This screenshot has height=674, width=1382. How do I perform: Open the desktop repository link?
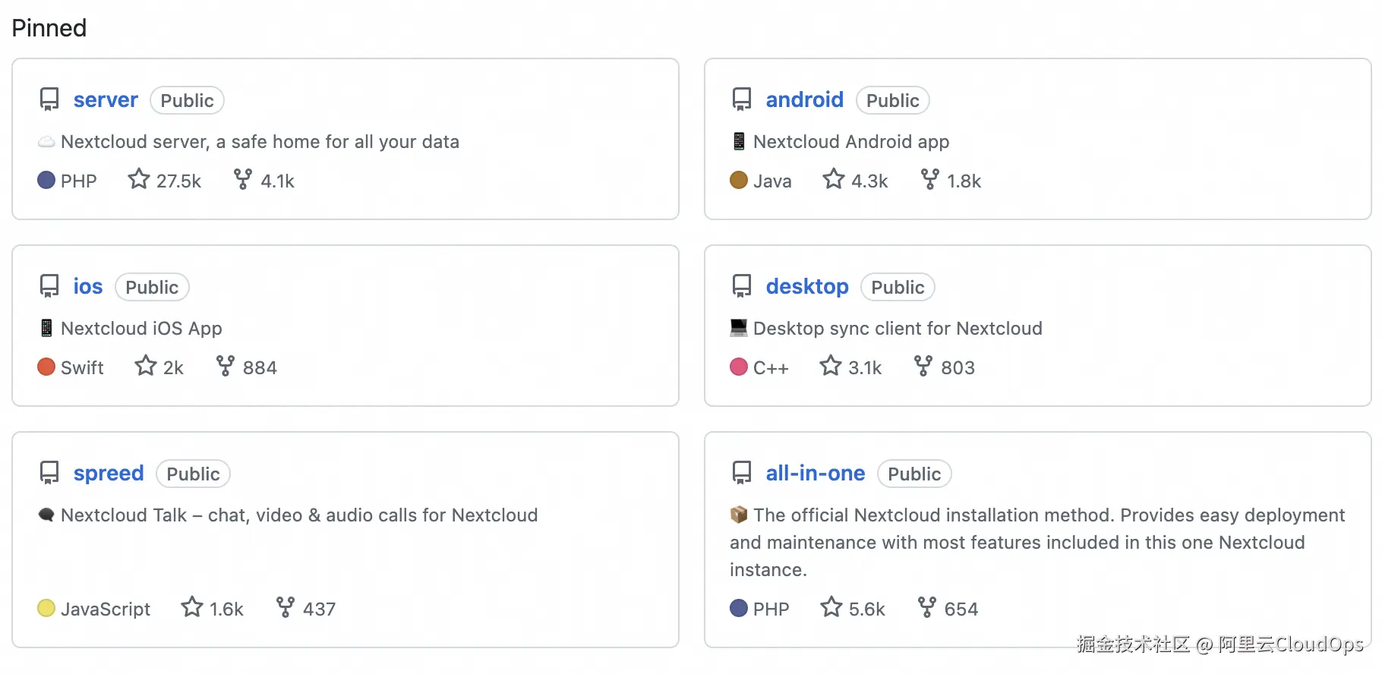pyautogui.click(x=806, y=287)
